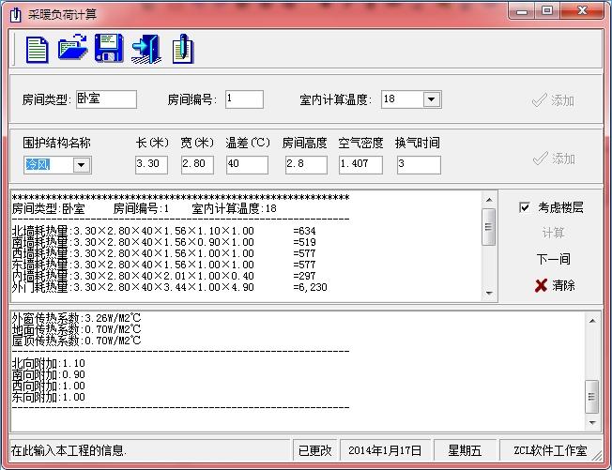Click the red X 清除 button
Image resolution: width=612 pixels, height=470 pixels.
click(x=554, y=285)
